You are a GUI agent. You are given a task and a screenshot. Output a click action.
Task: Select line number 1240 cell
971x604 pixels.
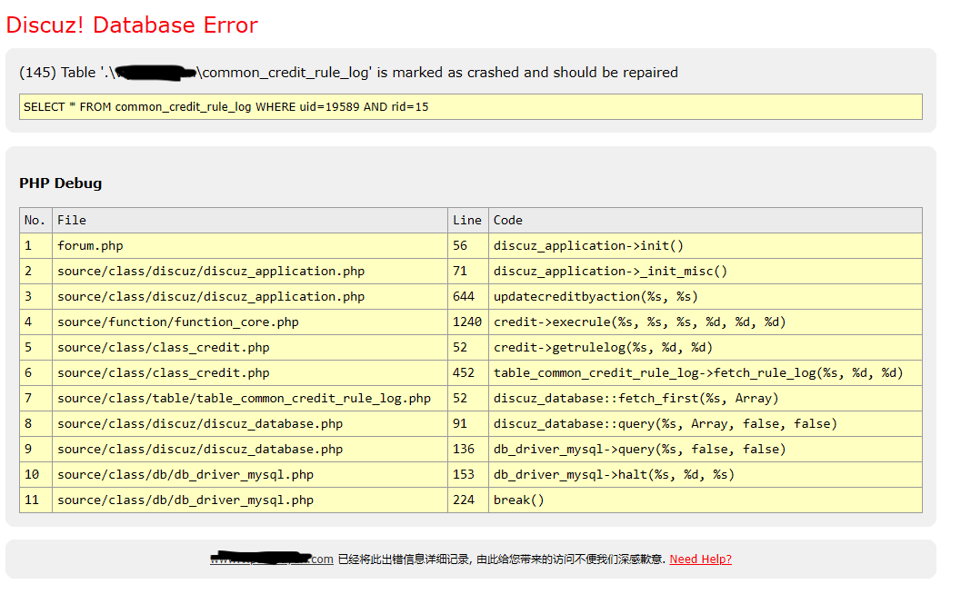[467, 322]
